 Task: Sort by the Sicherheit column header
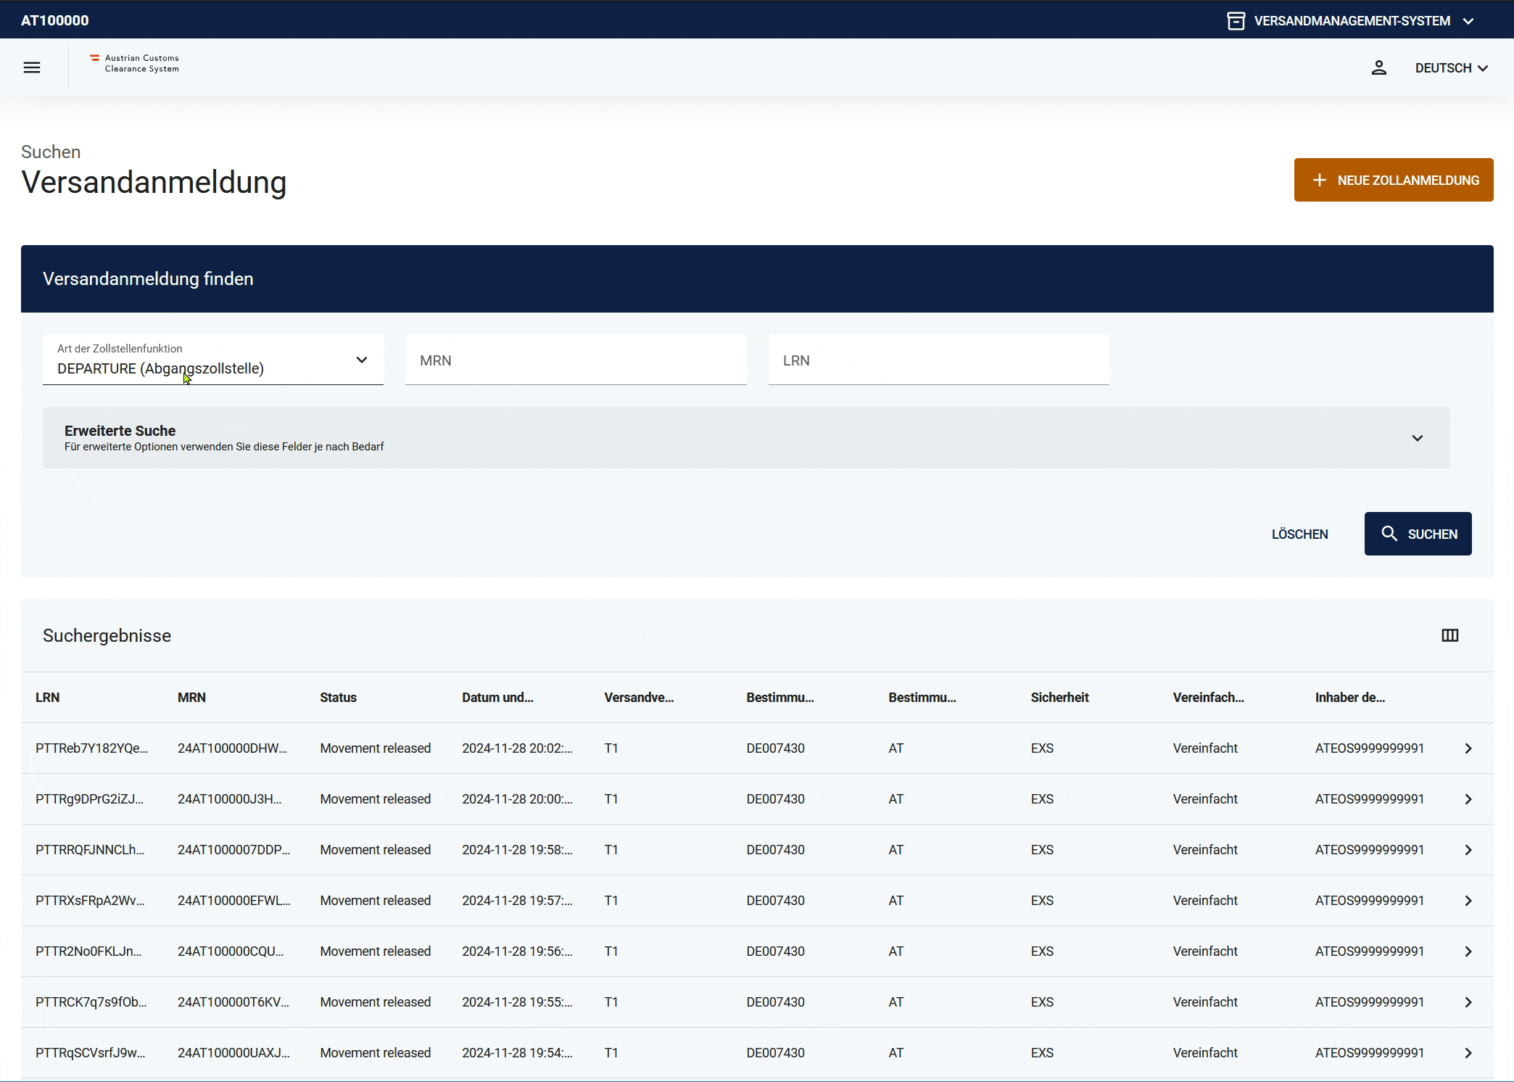(x=1059, y=698)
